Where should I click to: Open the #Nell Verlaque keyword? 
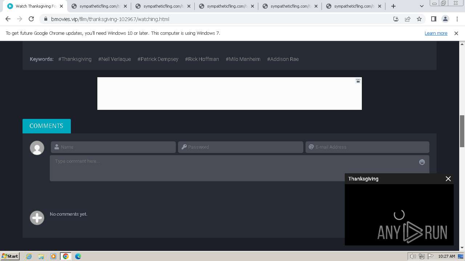click(114, 59)
